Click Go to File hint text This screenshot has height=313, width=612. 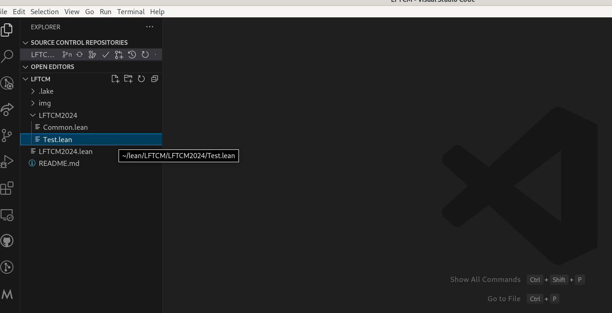(x=504, y=298)
